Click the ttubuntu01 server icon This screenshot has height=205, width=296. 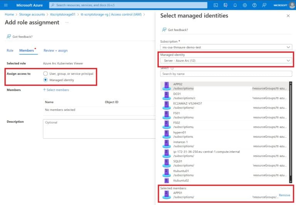point(166,173)
